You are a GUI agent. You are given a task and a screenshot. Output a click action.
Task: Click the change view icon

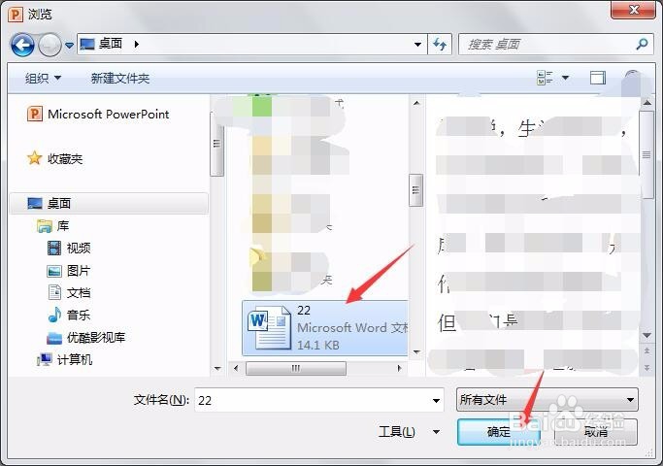pyautogui.click(x=545, y=78)
